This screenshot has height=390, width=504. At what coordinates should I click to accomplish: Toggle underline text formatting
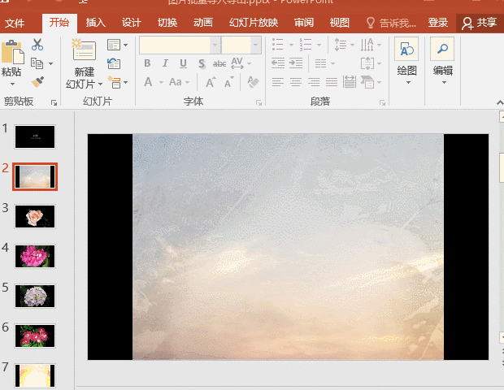(183, 63)
